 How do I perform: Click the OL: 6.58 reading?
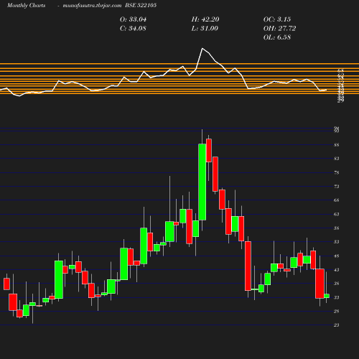[x=277, y=37]
